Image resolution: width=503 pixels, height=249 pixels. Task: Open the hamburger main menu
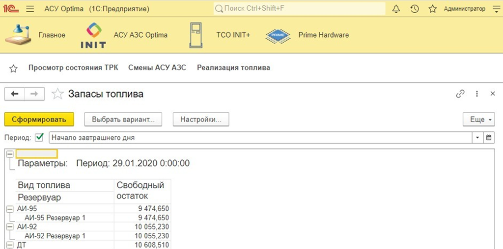(30, 9)
